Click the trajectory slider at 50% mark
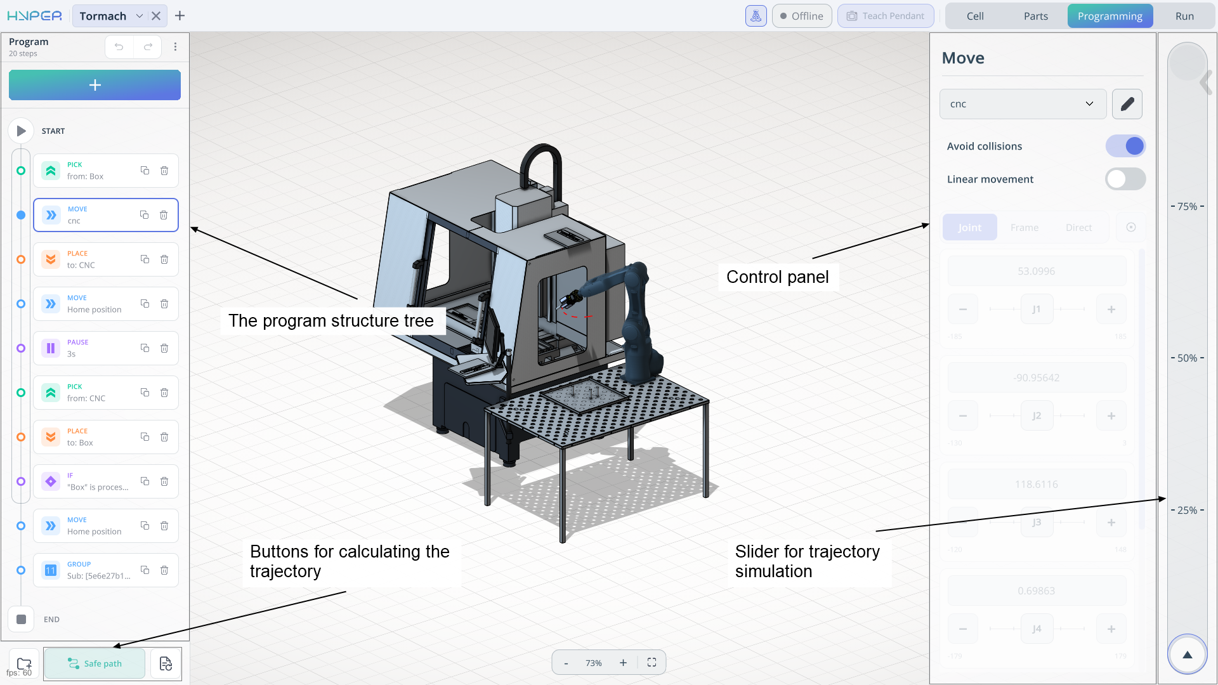This screenshot has width=1218, height=685. pos(1187,358)
